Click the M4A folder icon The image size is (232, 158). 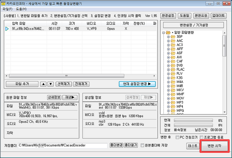[x=173, y=82]
